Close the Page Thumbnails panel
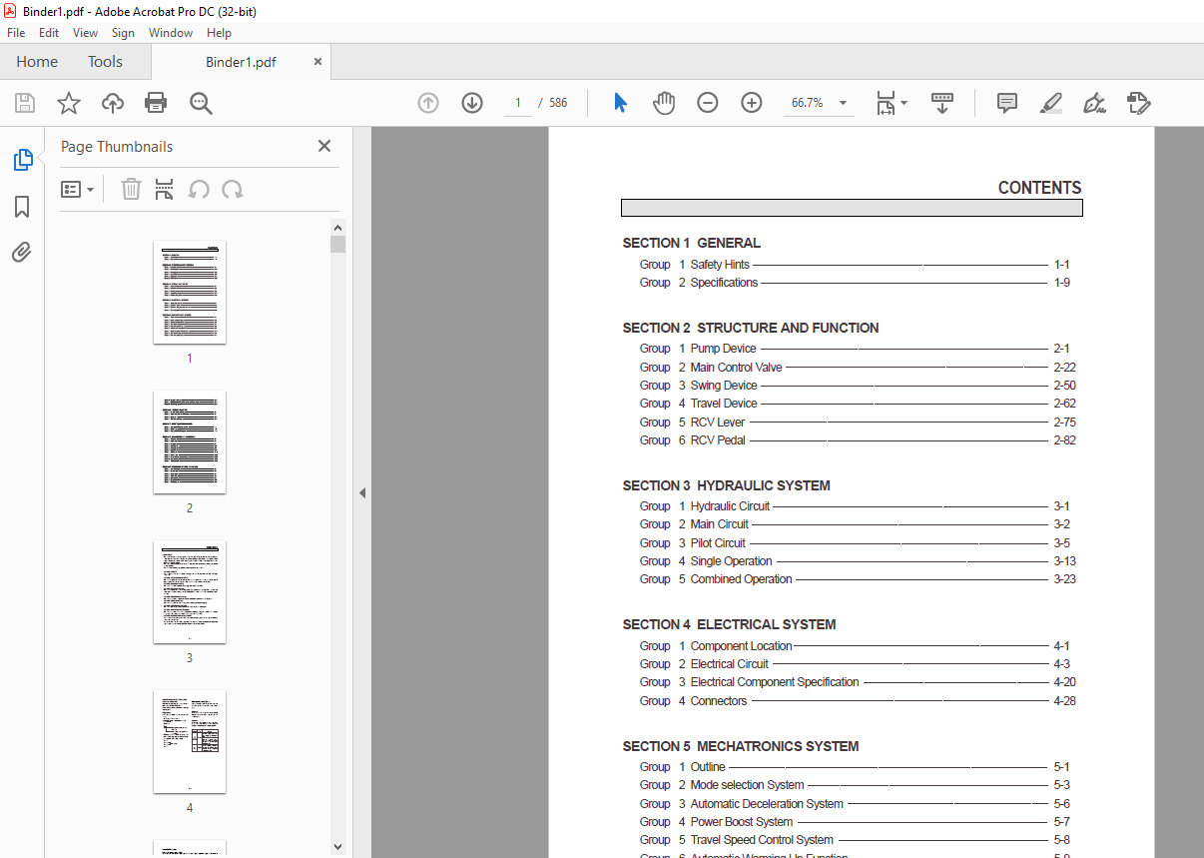 point(324,146)
